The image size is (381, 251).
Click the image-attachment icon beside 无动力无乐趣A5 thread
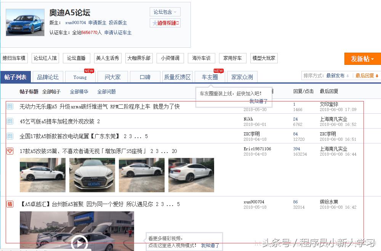coord(10,106)
